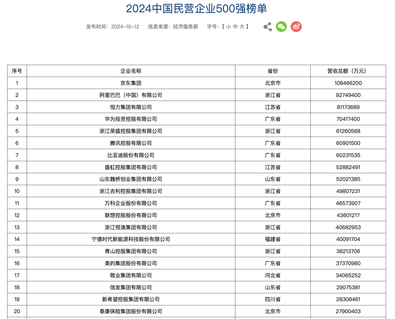The width and height of the screenshot is (395, 319).
Task: Click the 营收总额 column header
Action: (348, 71)
